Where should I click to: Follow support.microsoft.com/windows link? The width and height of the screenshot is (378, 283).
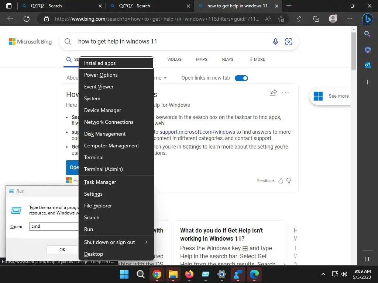point(197,132)
